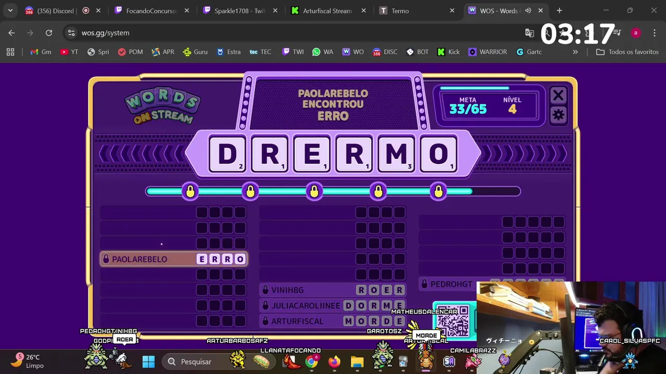Open the apps grid in bookmarks bar
The height and width of the screenshot is (374, 666).
click(10, 52)
